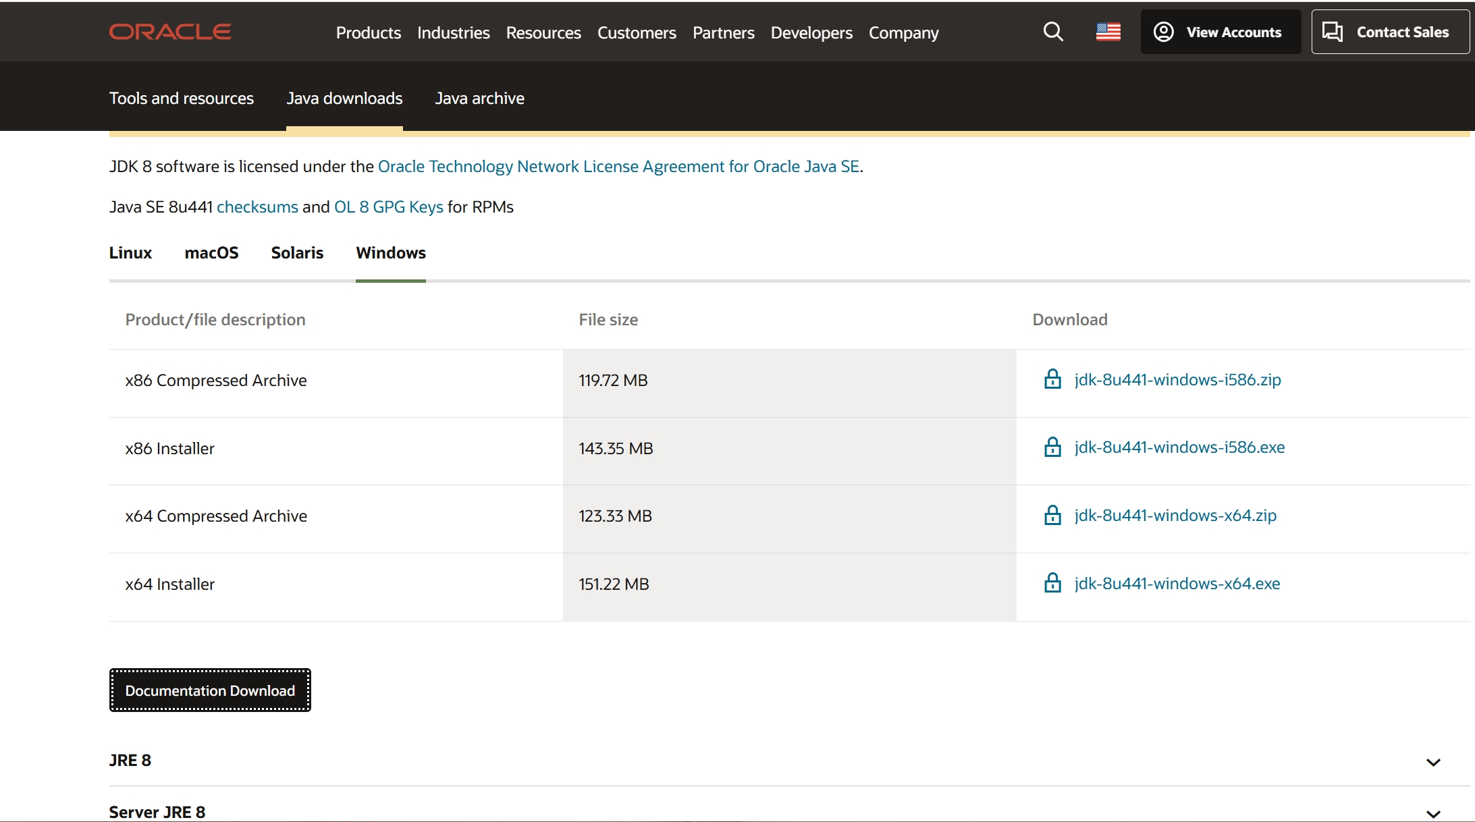1475x822 pixels.
Task: Open the checksums link
Action: coord(257,207)
